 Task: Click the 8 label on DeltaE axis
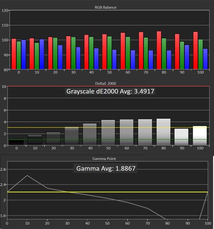[x=5, y=98]
